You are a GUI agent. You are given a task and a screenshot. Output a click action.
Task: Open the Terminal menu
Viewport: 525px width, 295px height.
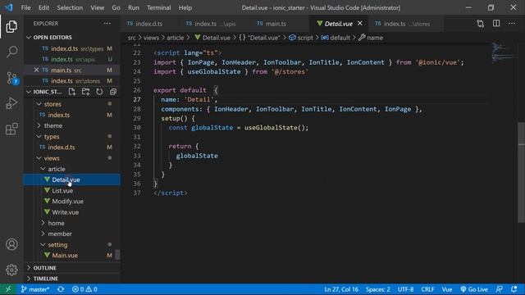[x=158, y=7]
